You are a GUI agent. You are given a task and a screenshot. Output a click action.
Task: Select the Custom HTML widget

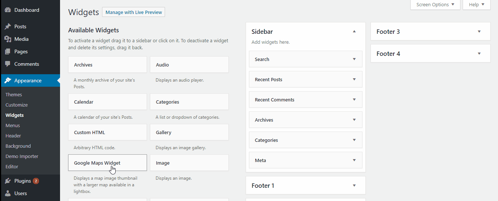pos(108,132)
